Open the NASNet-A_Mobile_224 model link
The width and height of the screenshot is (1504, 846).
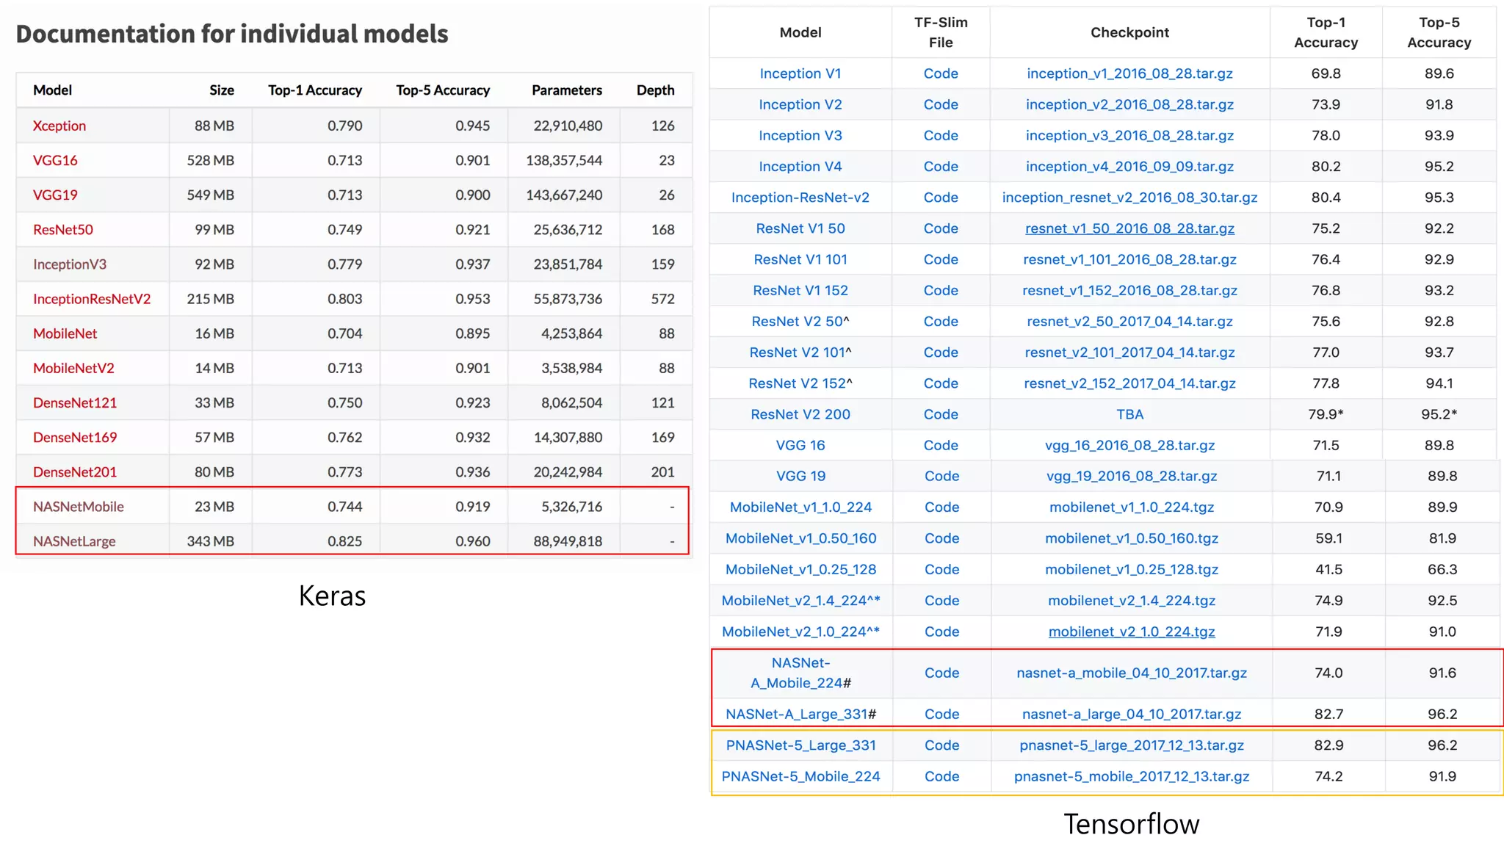click(800, 673)
